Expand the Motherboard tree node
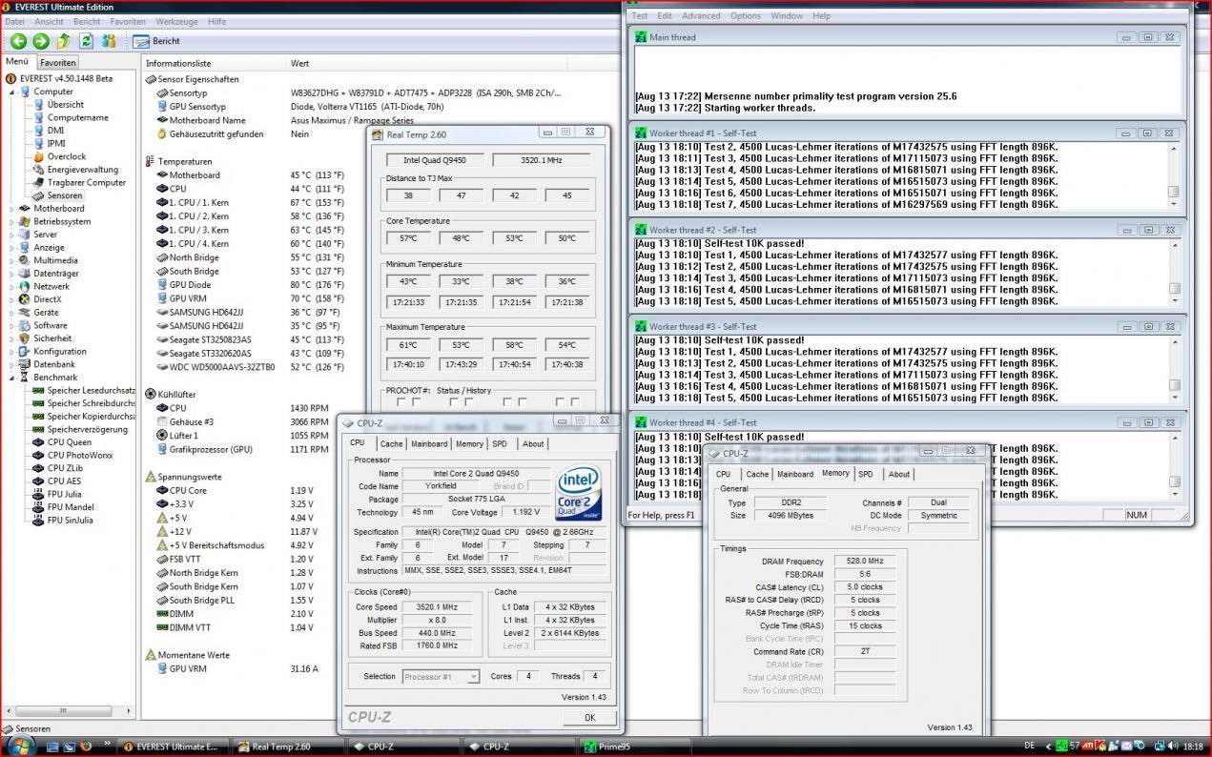Image resolution: width=1212 pixels, height=757 pixels. point(12,209)
